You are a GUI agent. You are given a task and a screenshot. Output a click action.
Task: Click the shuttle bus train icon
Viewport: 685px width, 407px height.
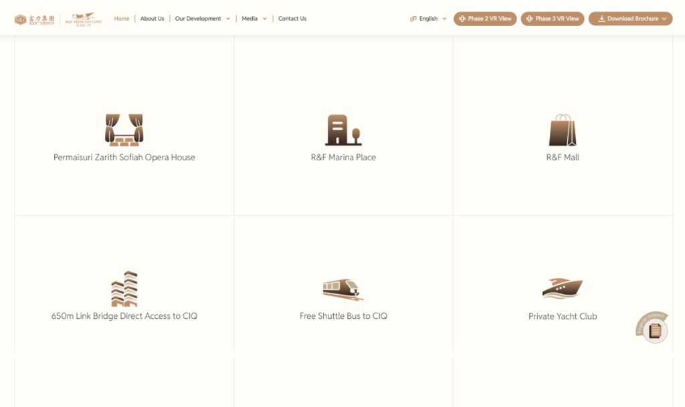click(x=343, y=289)
